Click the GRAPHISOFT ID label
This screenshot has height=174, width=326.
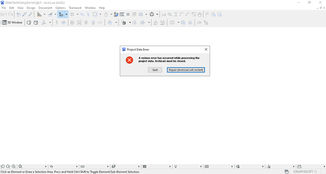tap(305, 172)
